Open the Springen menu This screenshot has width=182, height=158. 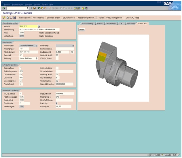point(29,4)
